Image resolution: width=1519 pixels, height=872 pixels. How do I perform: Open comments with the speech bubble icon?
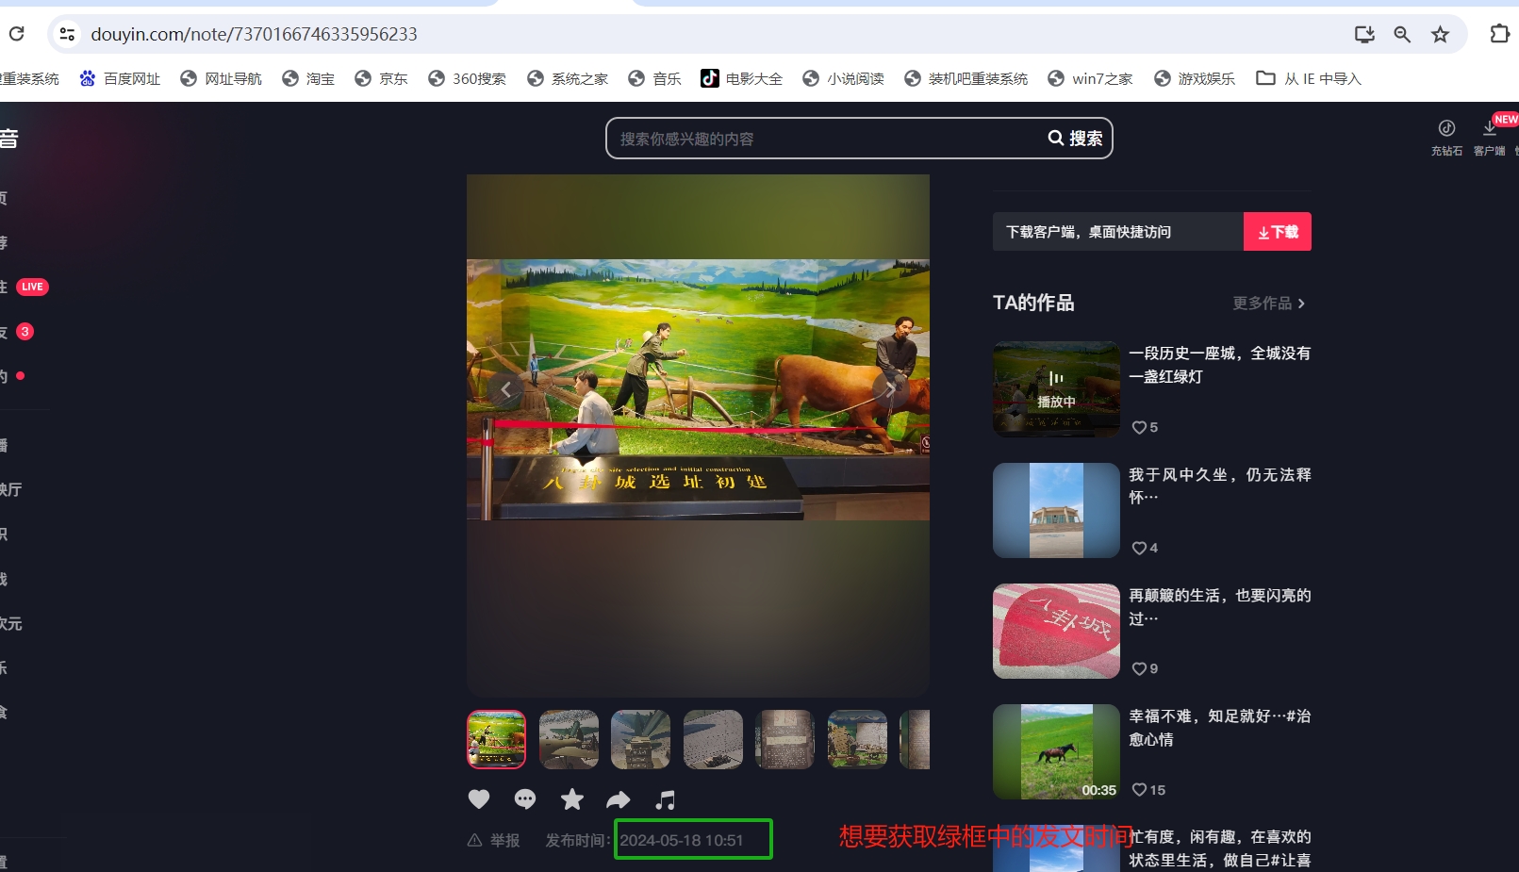(525, 799)
